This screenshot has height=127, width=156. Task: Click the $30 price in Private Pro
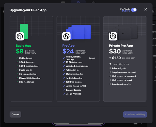click(x=115, y=51)
